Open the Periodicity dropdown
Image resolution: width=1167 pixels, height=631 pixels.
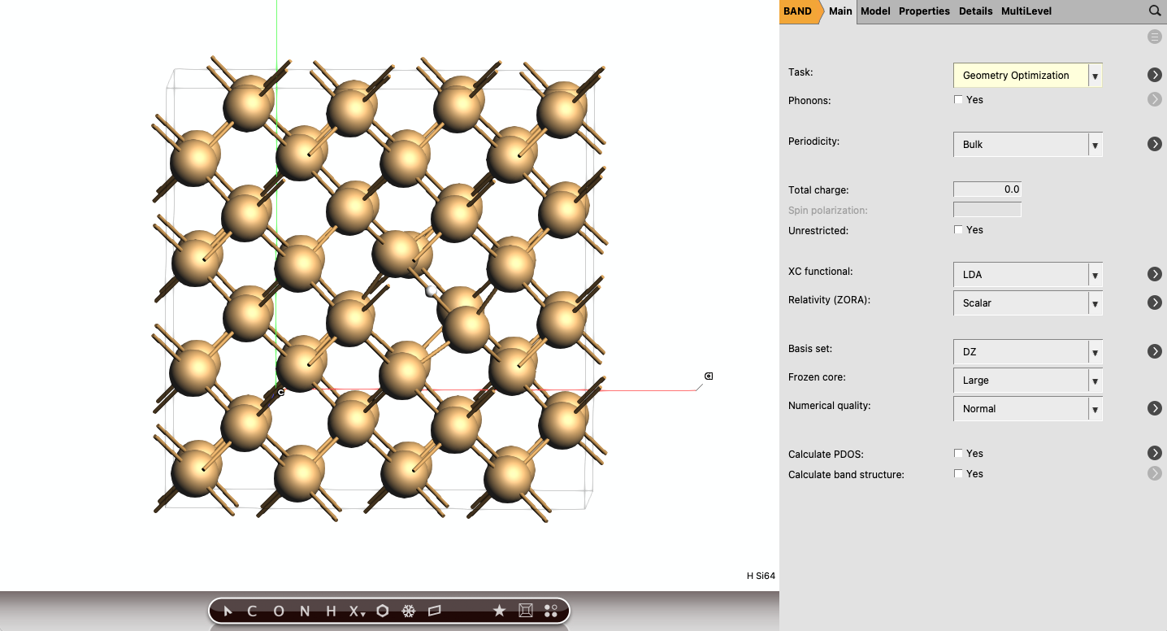pyautogui.click(x=1027, y=144)
